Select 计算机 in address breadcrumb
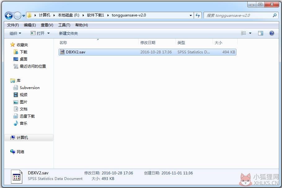Screen dimensions: 282x188 pyautogui.click(x=45, y=15)
